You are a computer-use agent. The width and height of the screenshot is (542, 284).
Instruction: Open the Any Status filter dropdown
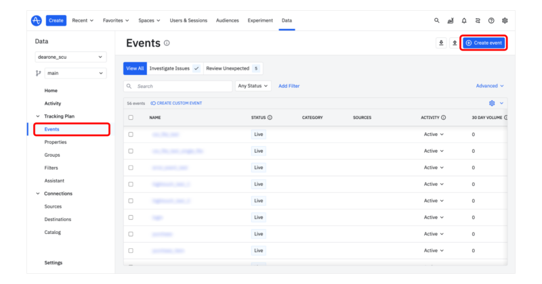[x=253, y=86]
